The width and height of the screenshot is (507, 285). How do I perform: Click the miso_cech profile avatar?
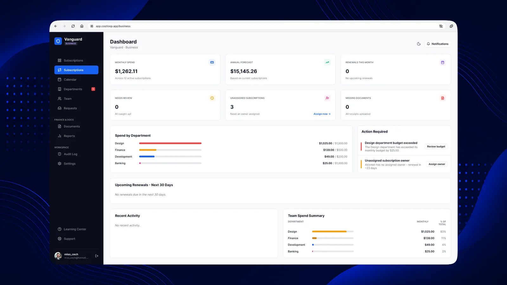point(58,256)
